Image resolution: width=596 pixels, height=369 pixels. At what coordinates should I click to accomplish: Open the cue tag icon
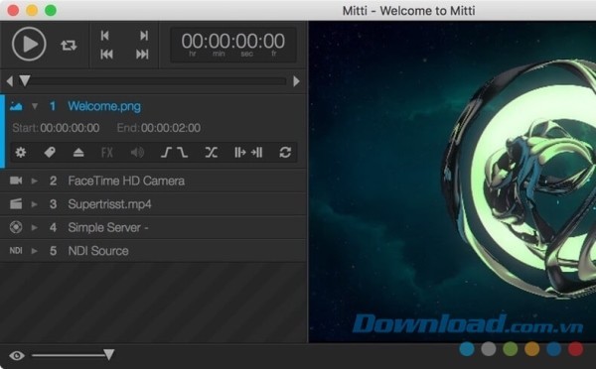[50, 153]
